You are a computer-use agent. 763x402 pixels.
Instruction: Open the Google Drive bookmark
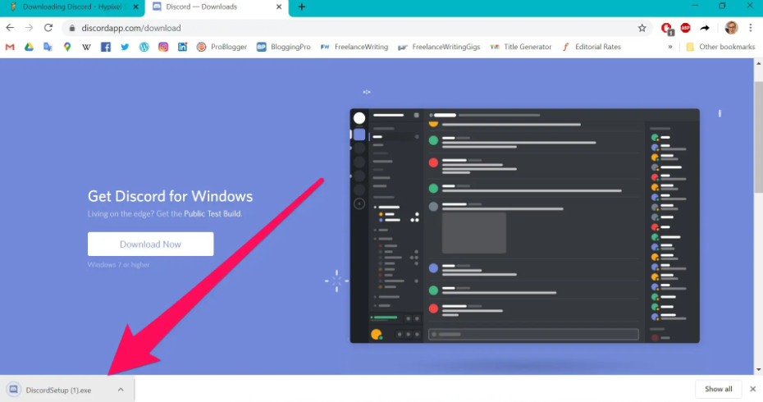29,47
